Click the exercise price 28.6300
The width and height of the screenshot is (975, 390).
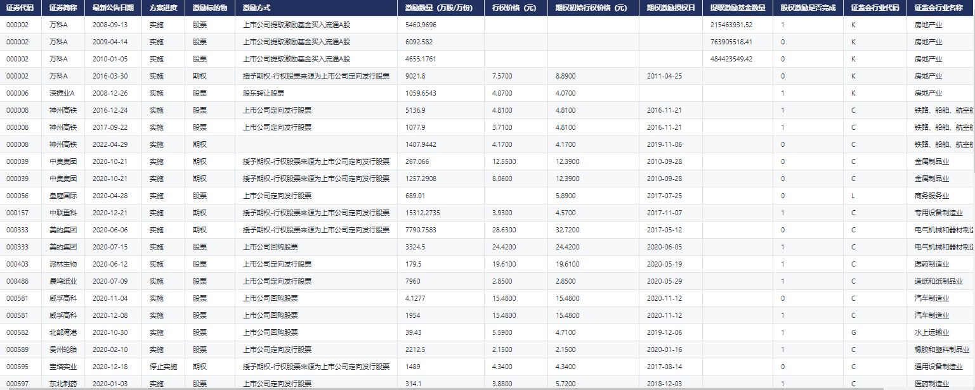point(504,230)
